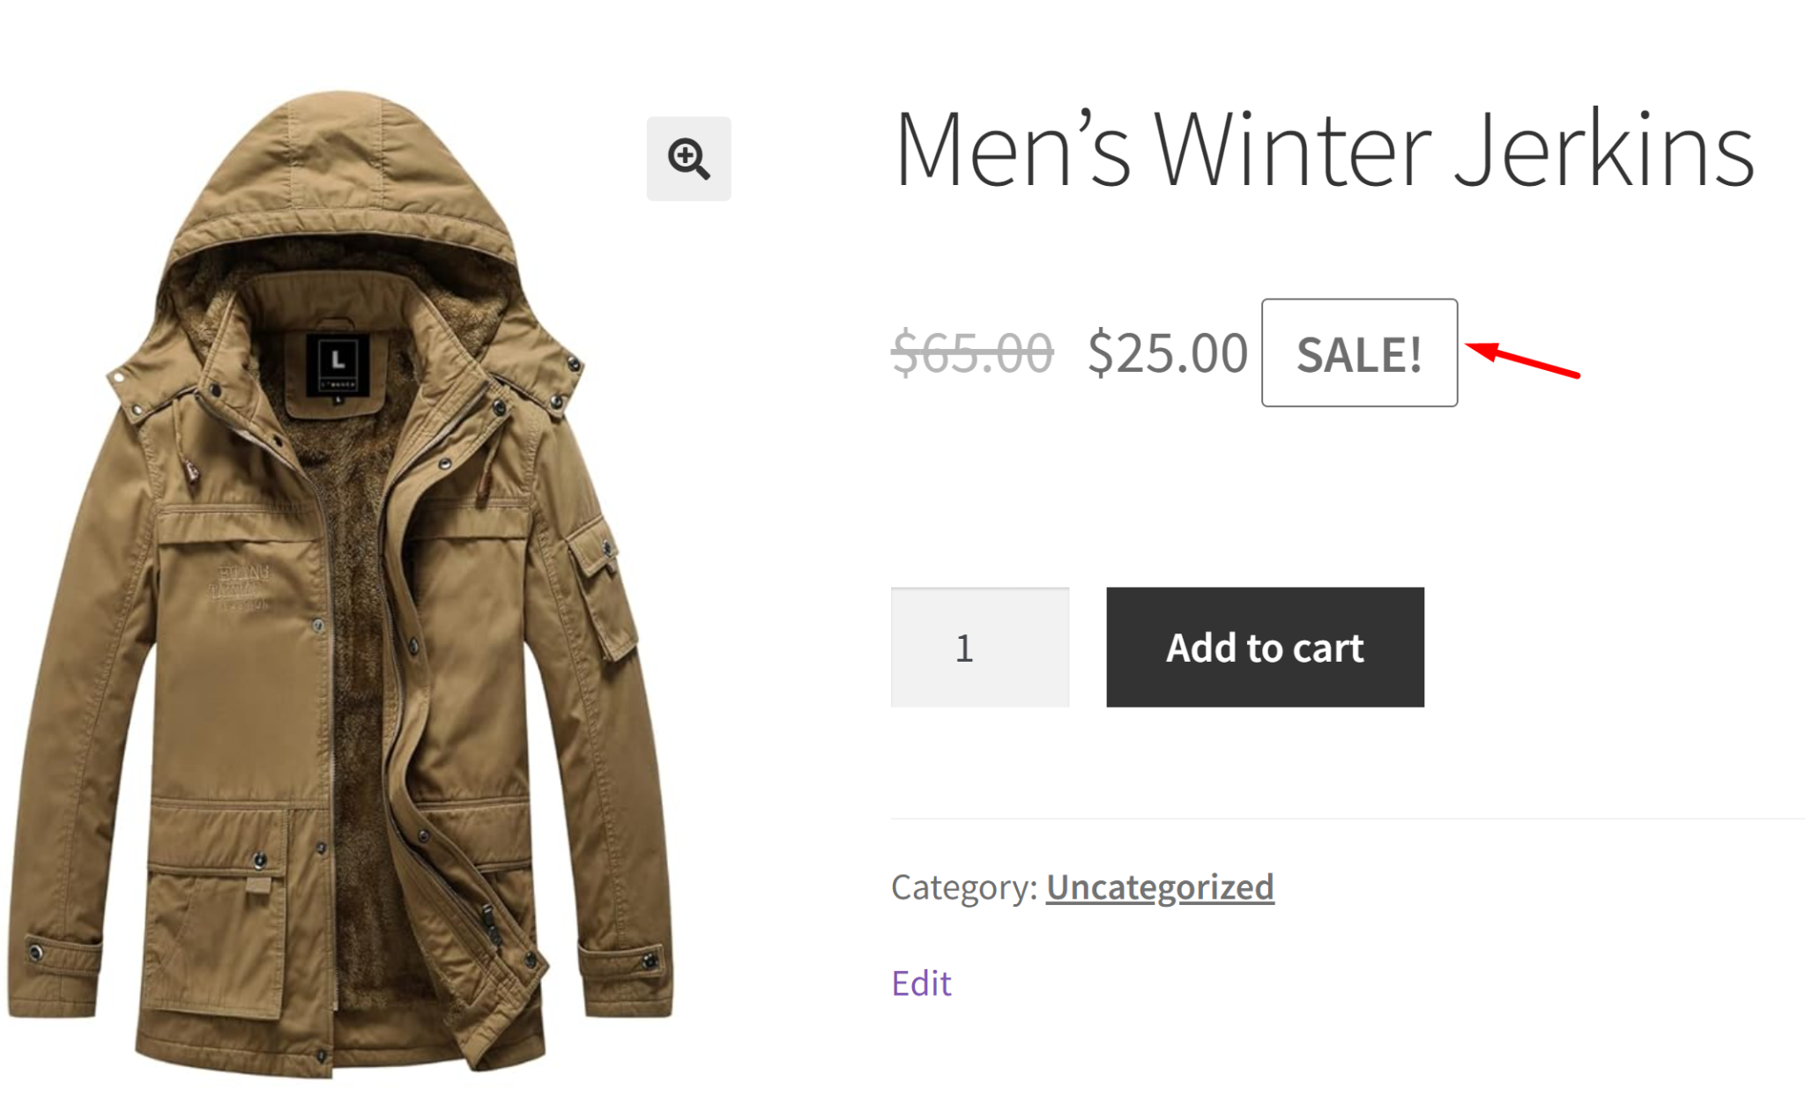
Task: Click the crossed-out $65.00 price
Action: pyautogui.click(x=969, y=353)
